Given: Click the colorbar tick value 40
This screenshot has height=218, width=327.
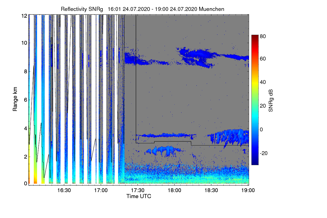Looking at the screenshot, I should point(262,82).
